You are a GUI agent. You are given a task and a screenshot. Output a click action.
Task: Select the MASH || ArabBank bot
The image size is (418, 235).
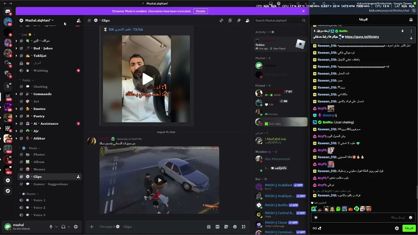[x=281, y=186]
